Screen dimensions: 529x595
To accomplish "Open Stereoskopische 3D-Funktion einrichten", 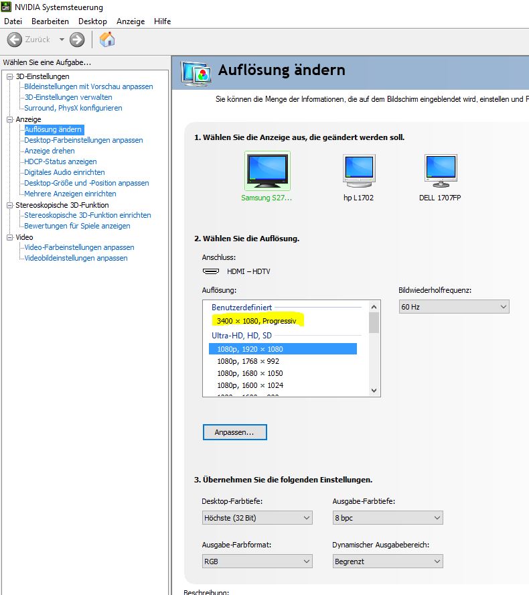I will click(88, 215).
